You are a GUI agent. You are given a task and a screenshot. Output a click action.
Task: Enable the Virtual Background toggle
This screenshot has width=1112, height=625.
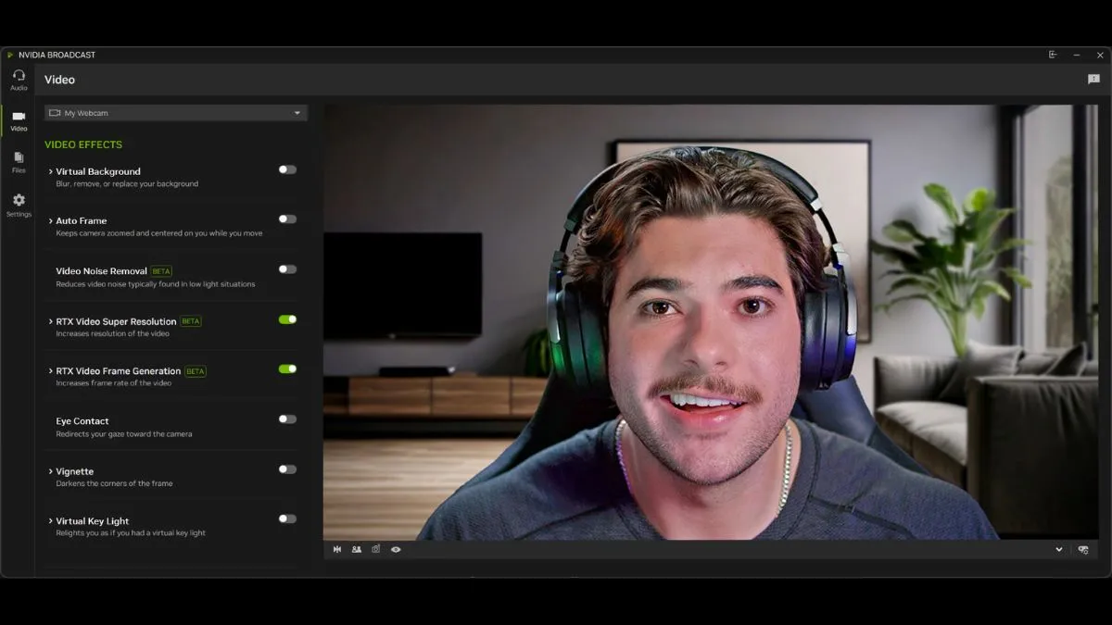(287, 169)
